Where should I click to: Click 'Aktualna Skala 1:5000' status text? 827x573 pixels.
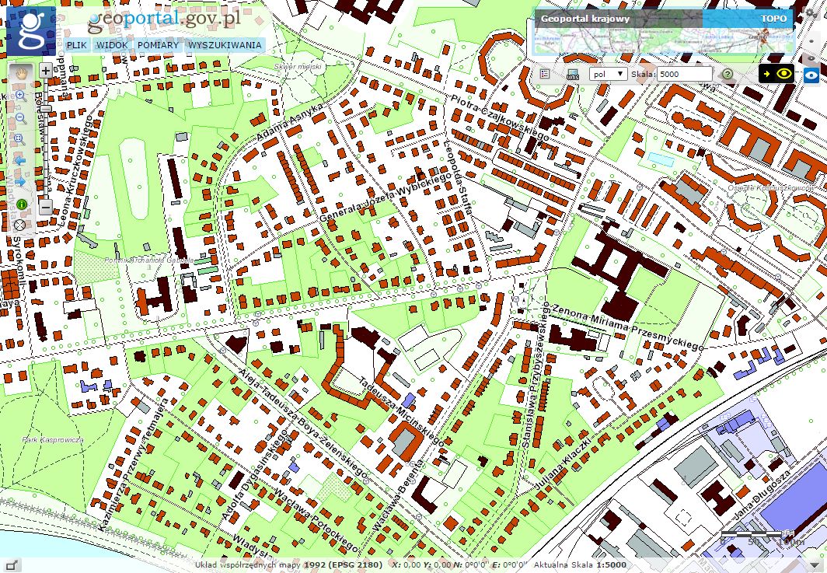[581, 564]
